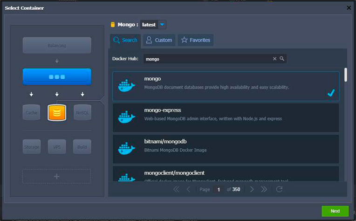Select the Storage node block

pyautogui.click(x=32, y=147)
